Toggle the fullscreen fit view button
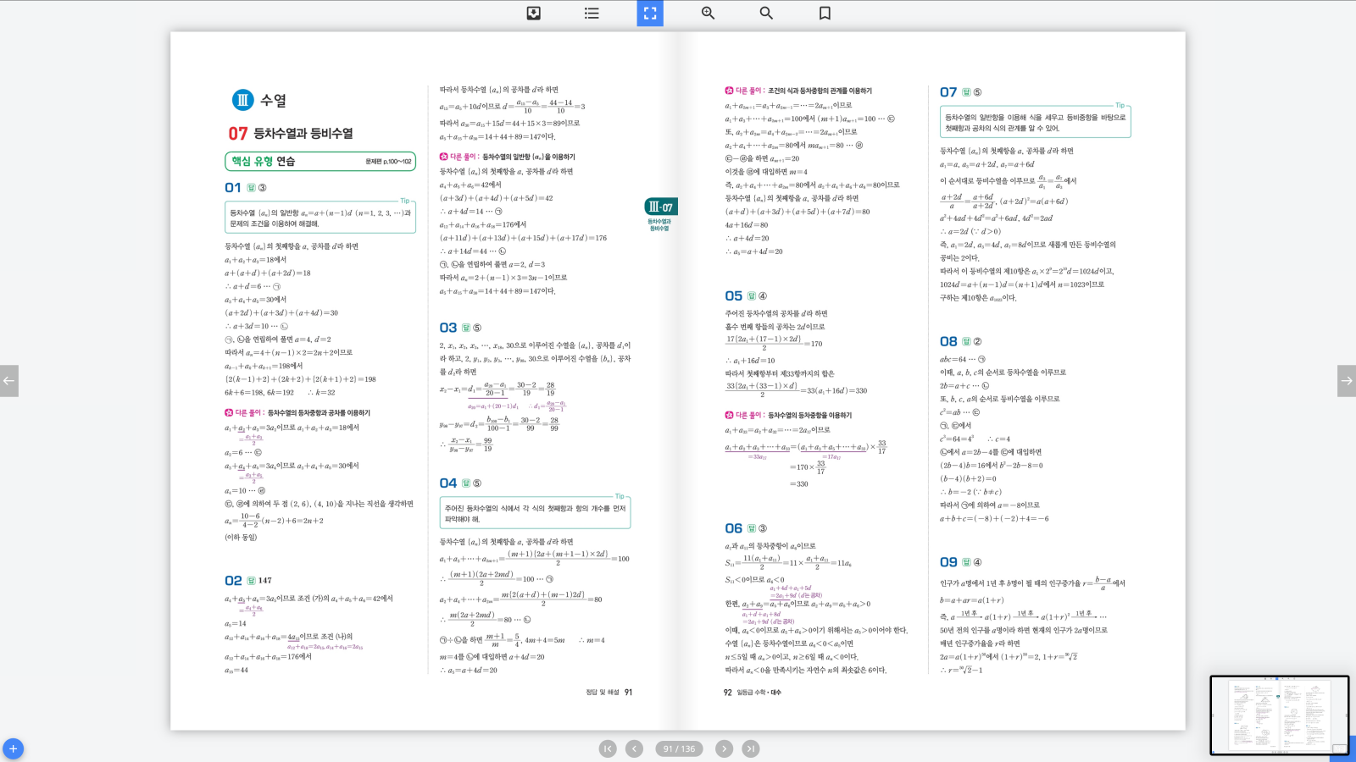Screen dimensions: 1356x762 [650, 14]
